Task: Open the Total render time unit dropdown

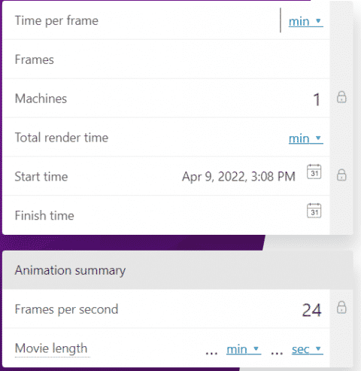Action: click(306, 138)
